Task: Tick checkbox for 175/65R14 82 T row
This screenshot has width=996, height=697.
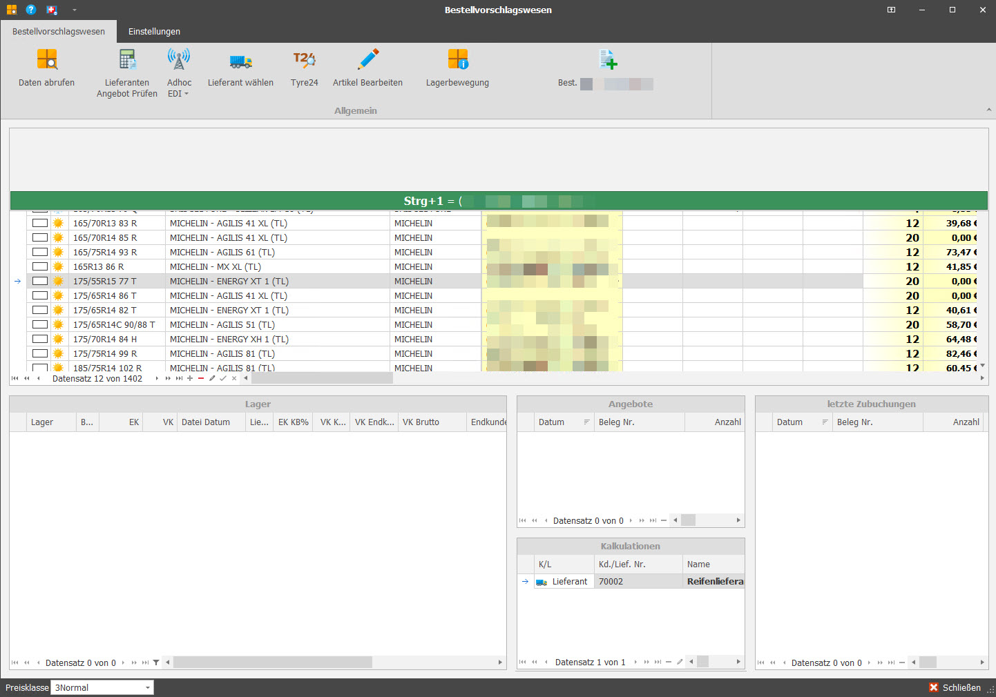Action: pyautogui.click(x=40, y=310)
